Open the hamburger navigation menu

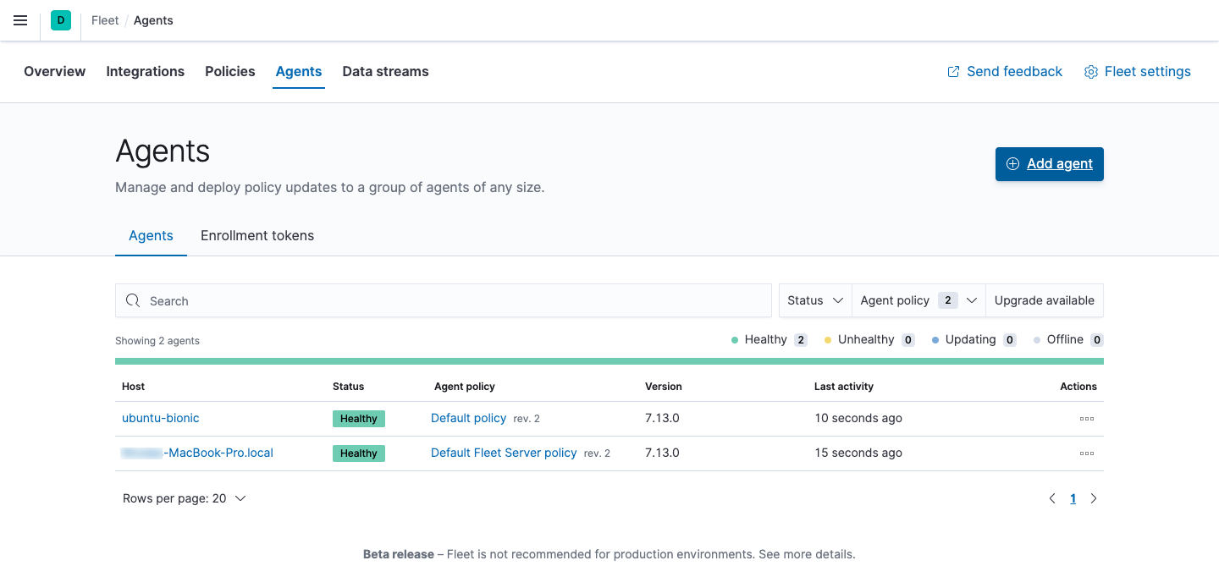tap(20, 20)
